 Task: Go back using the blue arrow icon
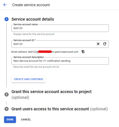5,5
